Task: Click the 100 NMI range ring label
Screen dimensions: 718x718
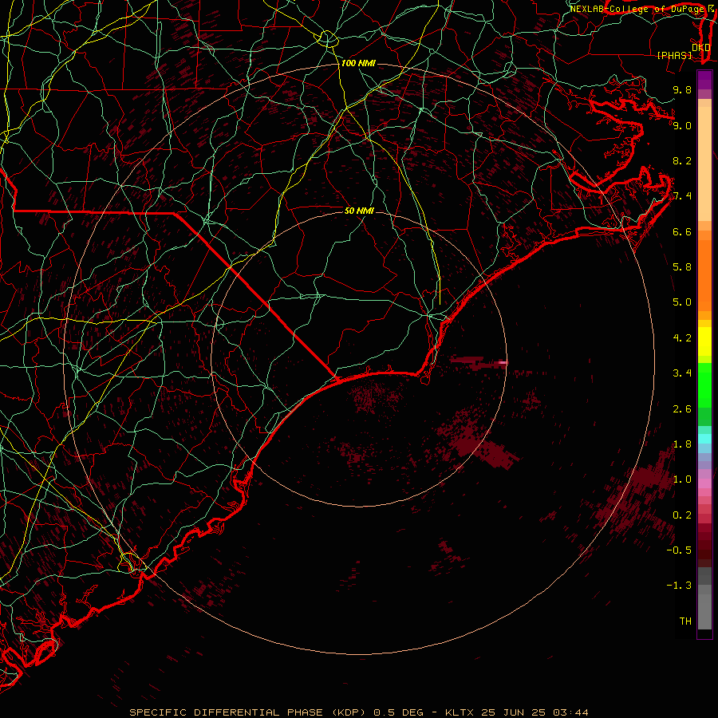Action: pos(358,63)
